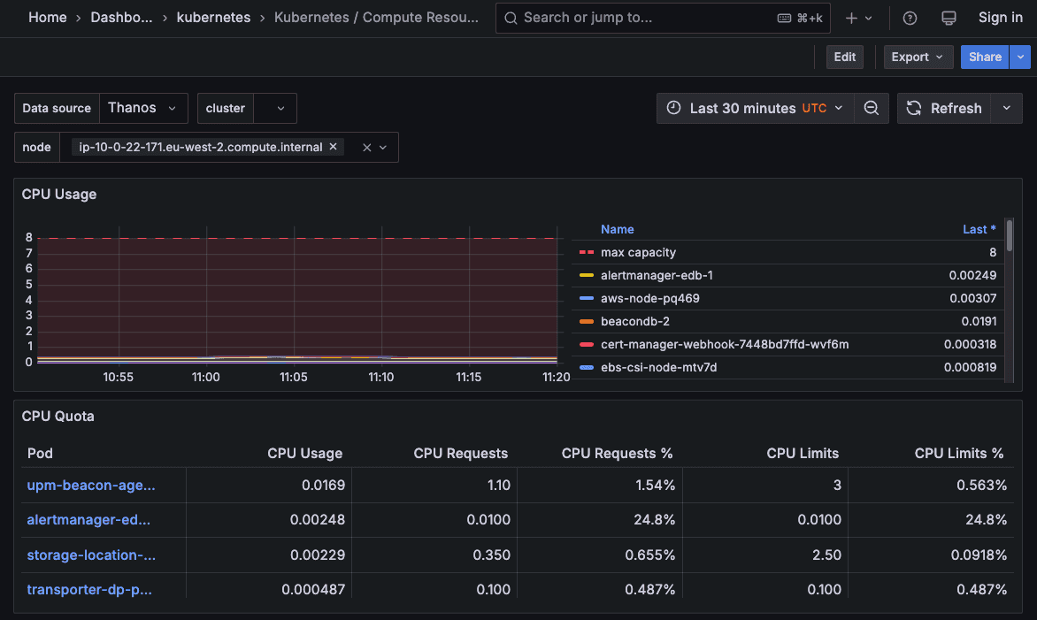Click the CPU Usage panel title

pos(59,195)
